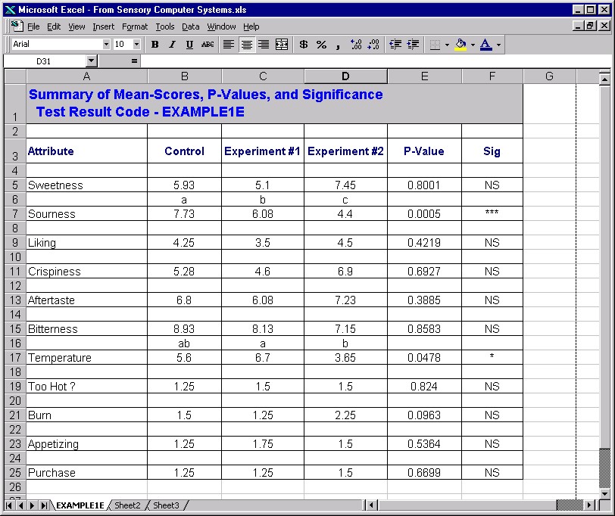Click the Increase Indent icon
This screenshot has width=615, height=516.
pyautogui.click(x=413, y=45)
